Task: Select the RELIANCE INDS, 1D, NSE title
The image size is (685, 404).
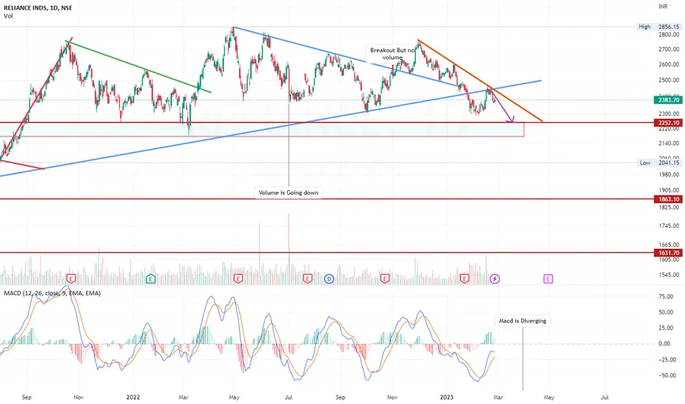Action: point(38,8)
